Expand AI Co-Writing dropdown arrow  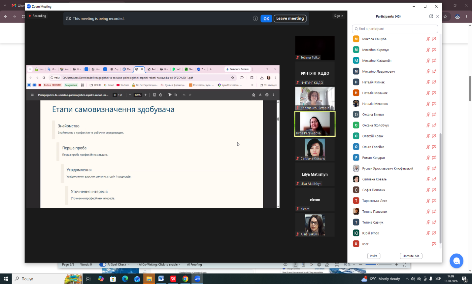180,265
